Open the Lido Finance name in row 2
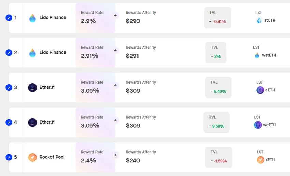This screenshot has width=290, height=176. [x=53, y=52]
